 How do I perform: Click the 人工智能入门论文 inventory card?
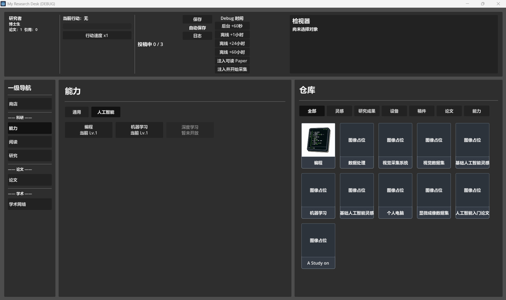point(472,196)
